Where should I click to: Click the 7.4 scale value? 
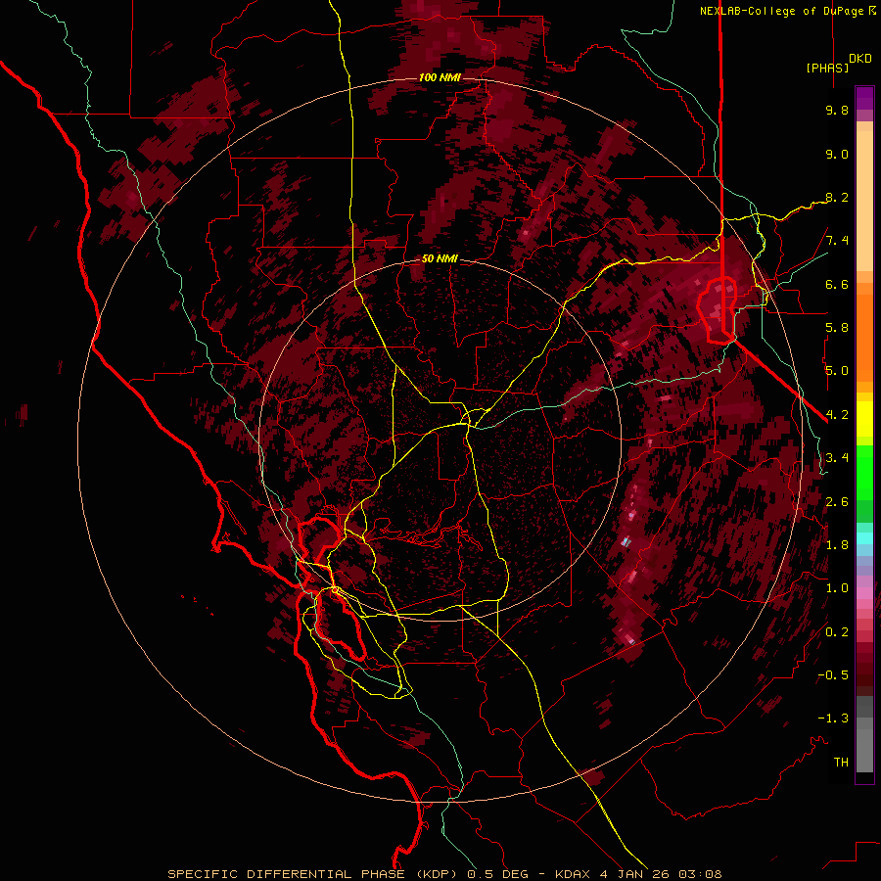pyautogui.click(x=837, y=241)
